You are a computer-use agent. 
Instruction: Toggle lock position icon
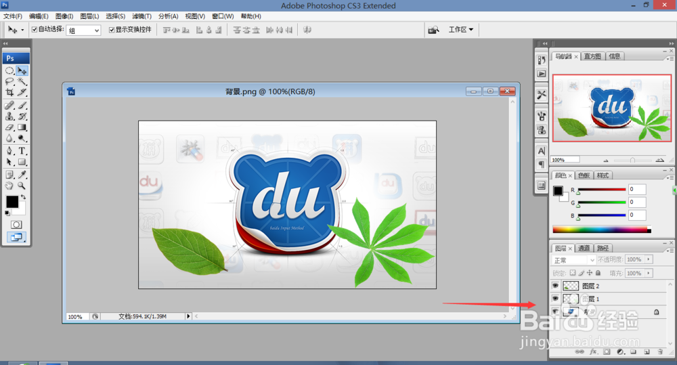(x=590, y=273)
